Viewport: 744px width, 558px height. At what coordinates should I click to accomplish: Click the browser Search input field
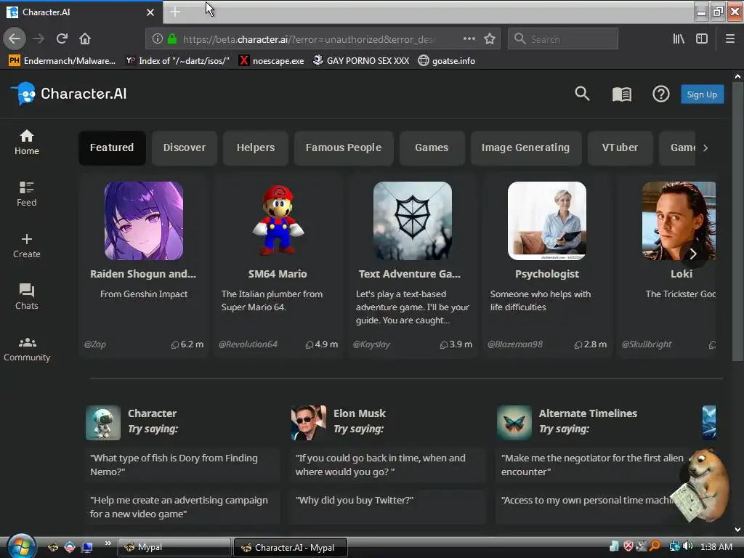coord(563,39)
